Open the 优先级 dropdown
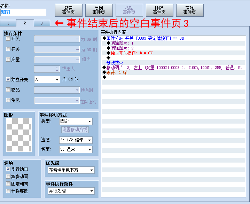This screenshot has width=250, height=204. (71, 170)
